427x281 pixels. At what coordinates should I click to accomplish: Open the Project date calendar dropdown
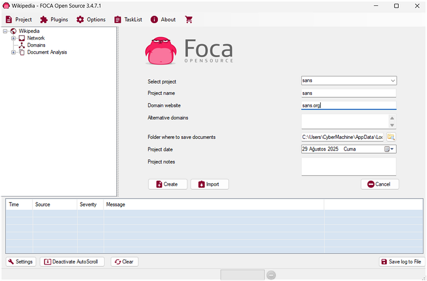[x=389, y=149]
